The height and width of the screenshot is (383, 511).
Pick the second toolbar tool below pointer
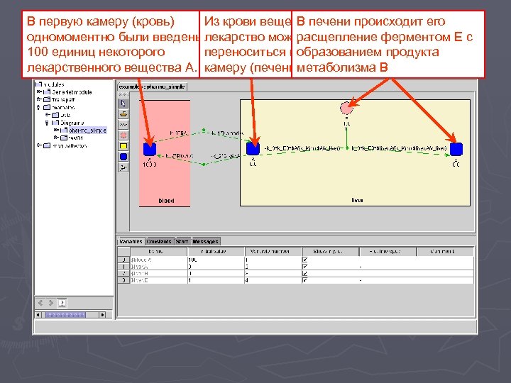point(123,114)
